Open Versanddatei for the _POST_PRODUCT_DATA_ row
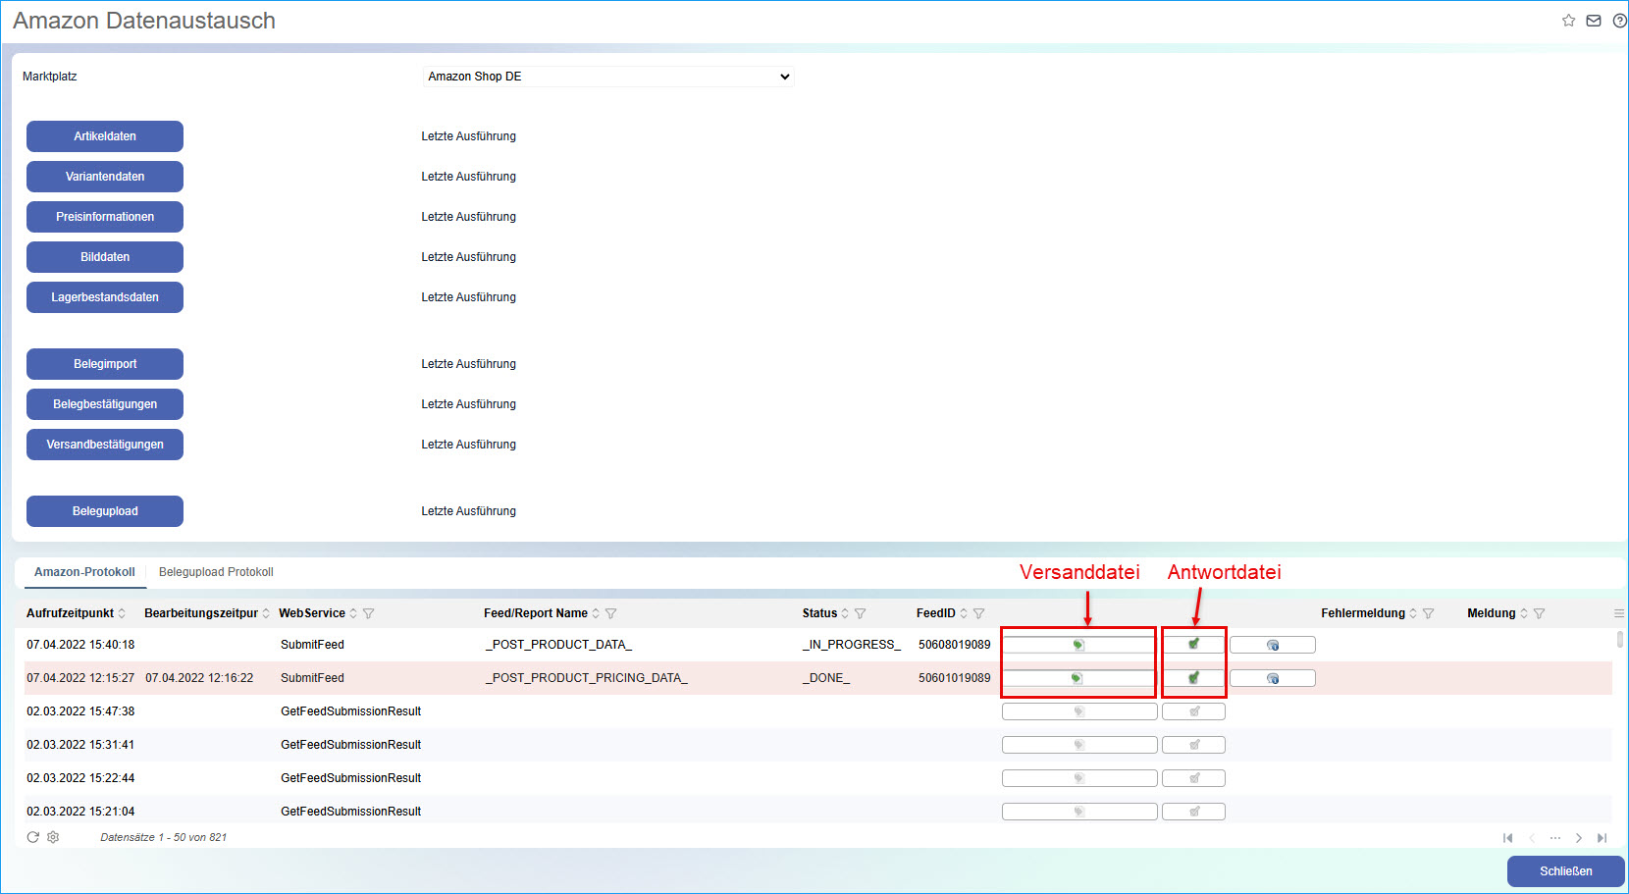This screenshot has height=894, width=1629. click(x=1078, y=645)
